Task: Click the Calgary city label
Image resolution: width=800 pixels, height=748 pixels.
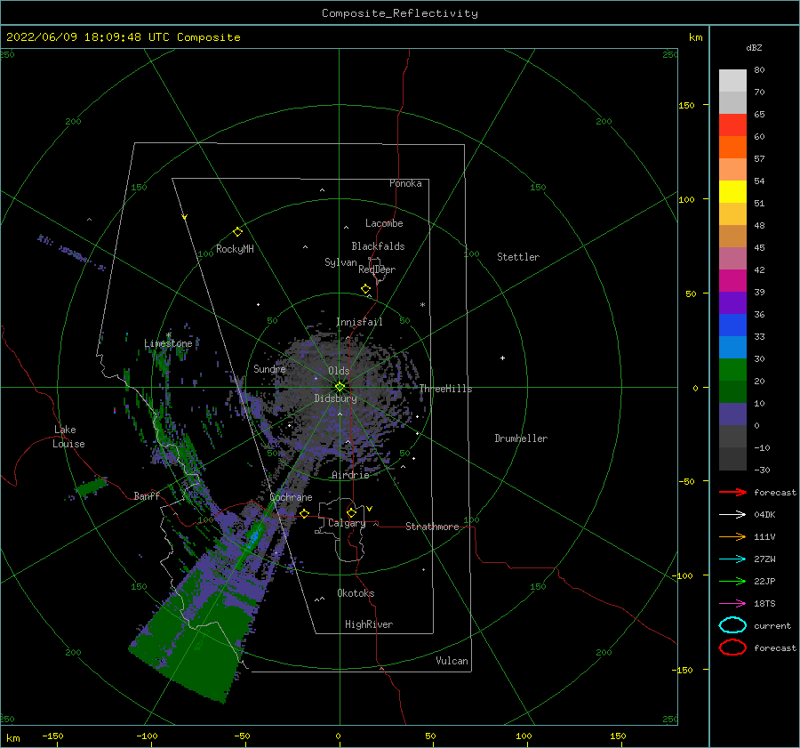Action: [347, 523]
